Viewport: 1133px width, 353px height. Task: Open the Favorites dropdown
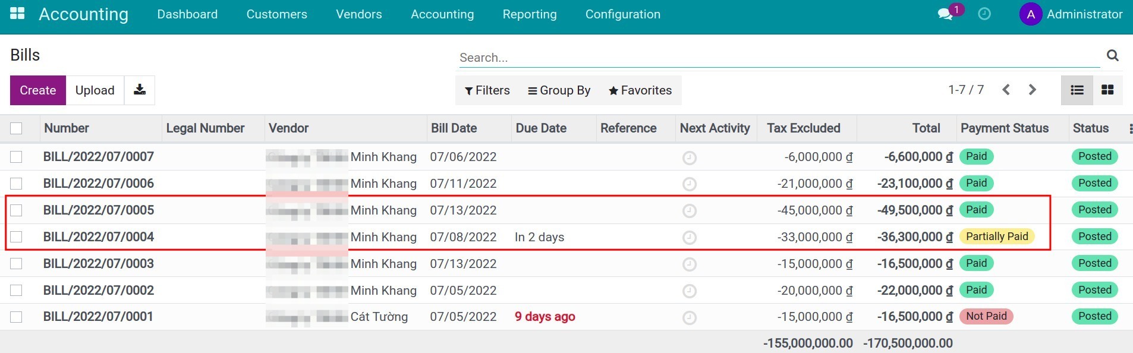click(x=640, y=90)
